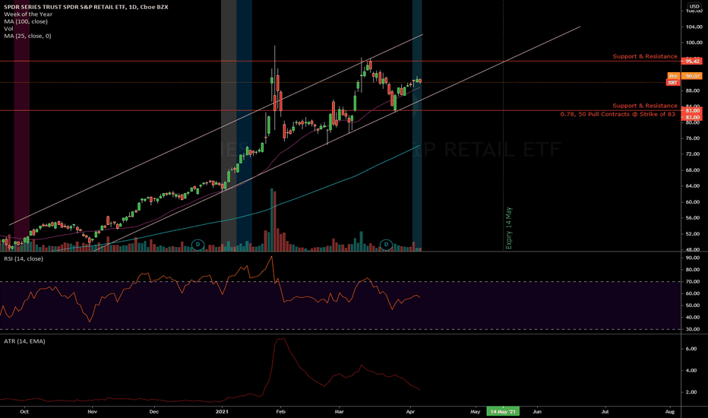This screenshot has width=708, height=418.
Task: Click 64.00 on the price axis
Action: [693, 185]
